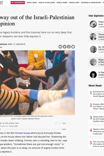The width and height of the screenshot is (104, 156).
Task: Open Most Read story number 1
Action: coord(96,94)
